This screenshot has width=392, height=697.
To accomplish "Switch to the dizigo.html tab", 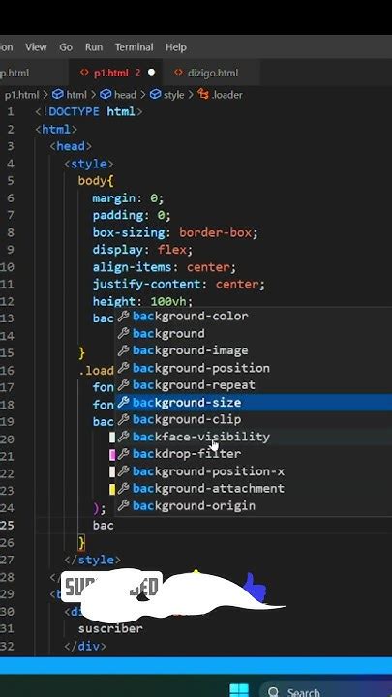I will click(213, 73).
